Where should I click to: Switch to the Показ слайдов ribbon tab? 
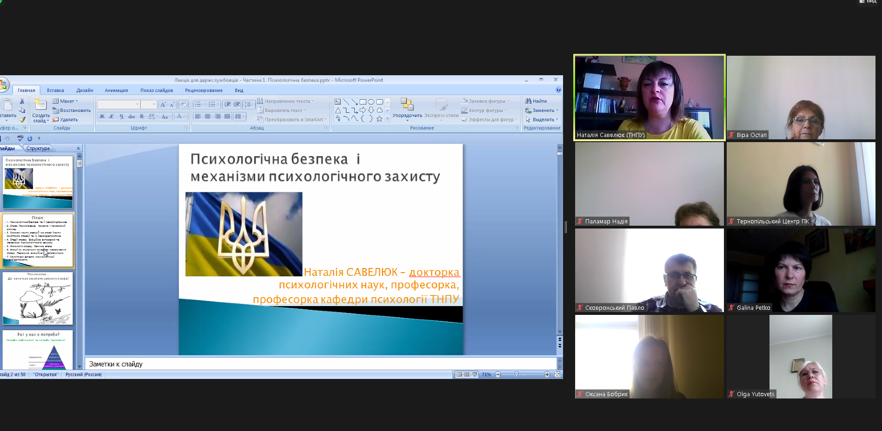pos(157,90)
